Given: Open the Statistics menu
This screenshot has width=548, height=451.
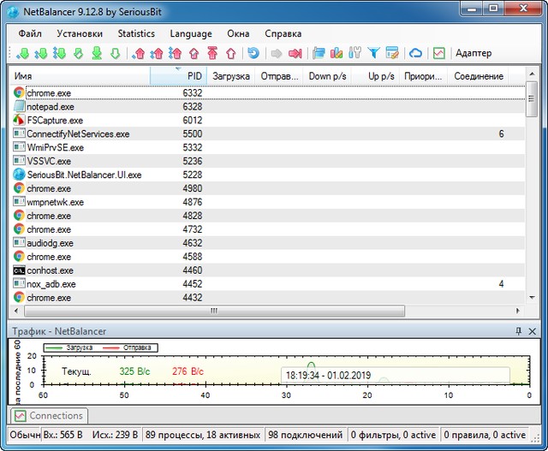Looking at the screenshot, I should click(x=136, y=33).
